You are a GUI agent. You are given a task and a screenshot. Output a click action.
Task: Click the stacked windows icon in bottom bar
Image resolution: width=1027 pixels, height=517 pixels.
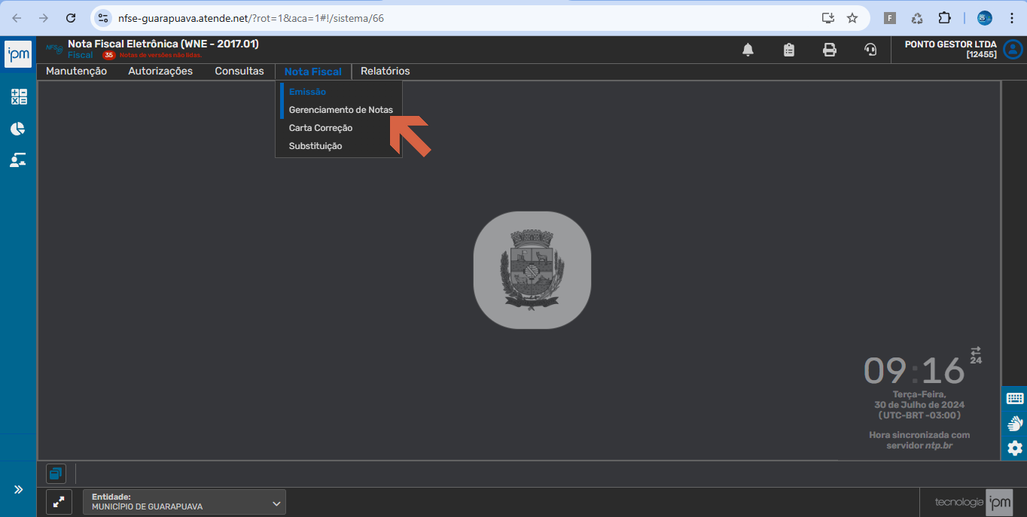point(56,474)
